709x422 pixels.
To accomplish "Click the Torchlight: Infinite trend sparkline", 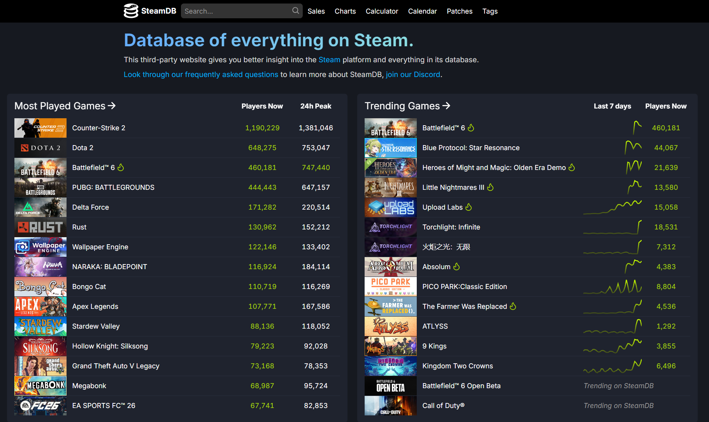I will [612, 227].
